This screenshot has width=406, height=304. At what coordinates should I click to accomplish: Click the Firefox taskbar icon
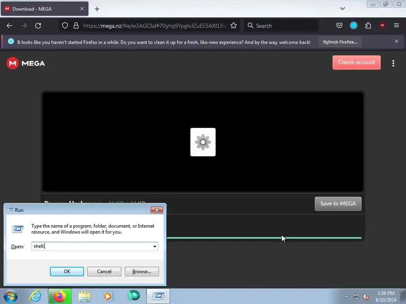pyautogui.click(x=59, y=296)
